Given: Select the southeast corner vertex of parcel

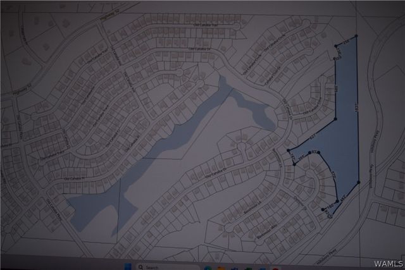Looking at the screenshot, I should (x=359, y=183).
